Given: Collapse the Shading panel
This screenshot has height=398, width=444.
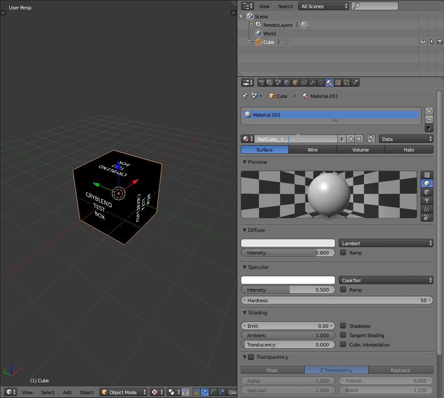Looking at the screenshot, I should (x=244, y=313).
